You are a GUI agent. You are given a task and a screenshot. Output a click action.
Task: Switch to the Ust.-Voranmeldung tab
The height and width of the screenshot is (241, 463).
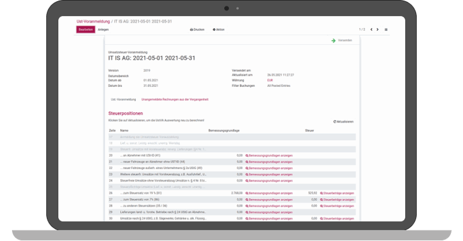tap(123, 99)
